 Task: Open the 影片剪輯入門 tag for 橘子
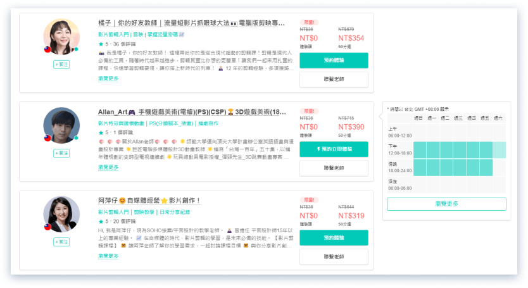(x=114, y=34)
